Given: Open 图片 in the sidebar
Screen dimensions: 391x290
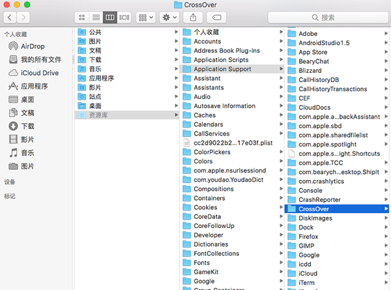Looking at the screenshot, I should coord(27,166).
